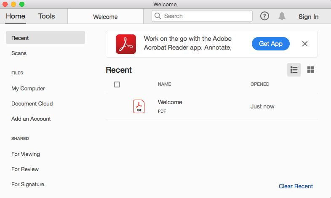Viewport: 331px width, 198px height.
Task: Maximize the window with green button
Action: point(22,4)
